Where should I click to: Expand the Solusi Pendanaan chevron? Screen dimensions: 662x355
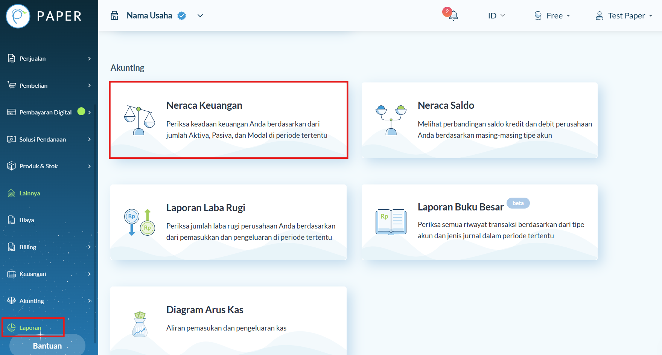click(x=89, y=139)
